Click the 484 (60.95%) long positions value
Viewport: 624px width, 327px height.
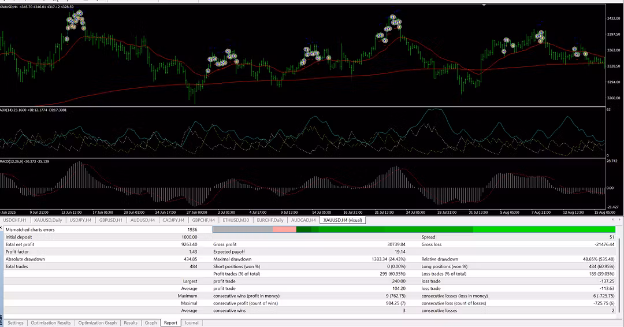click(x=601, y=266)
